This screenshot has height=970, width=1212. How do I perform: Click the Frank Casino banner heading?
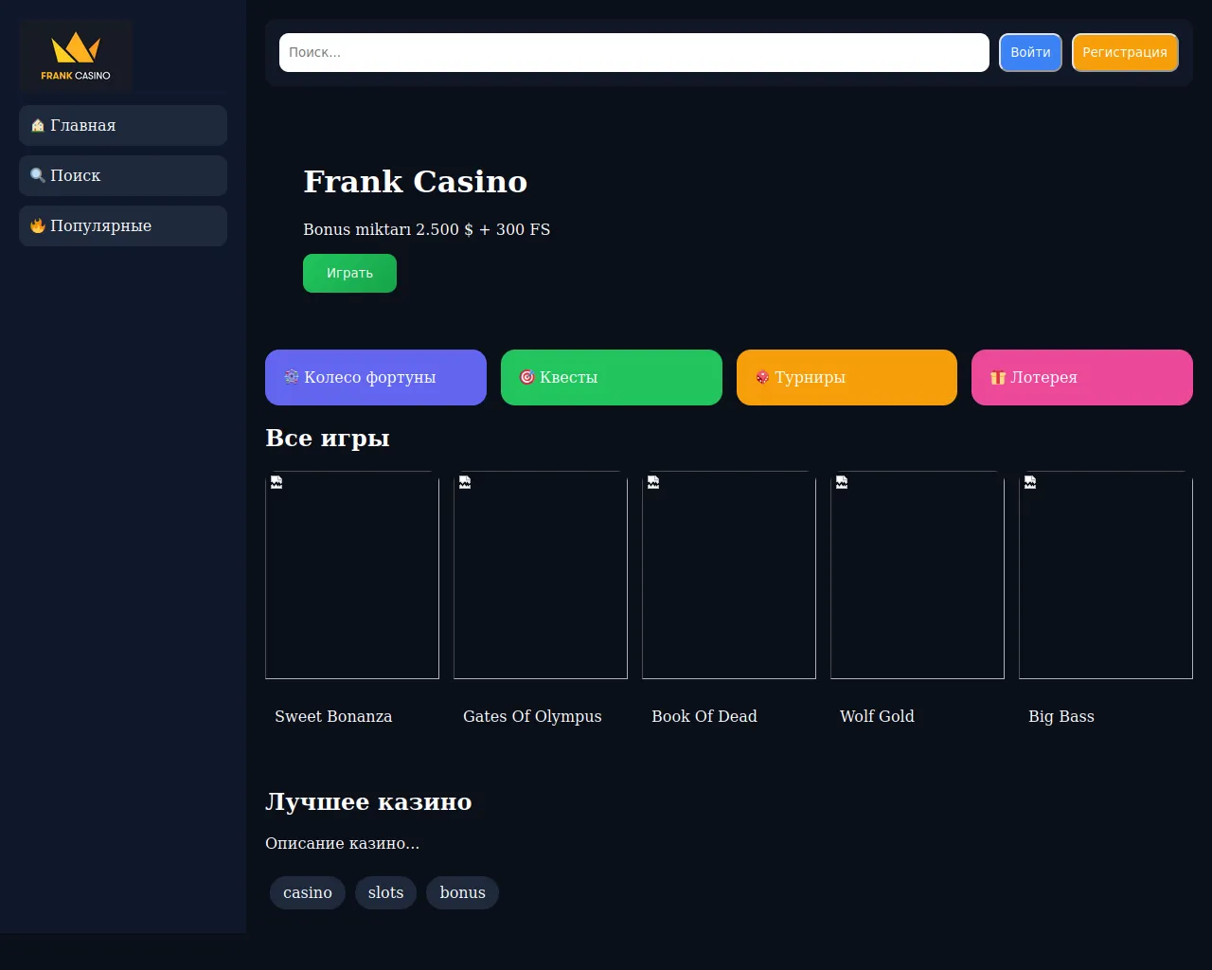point(416,181)
